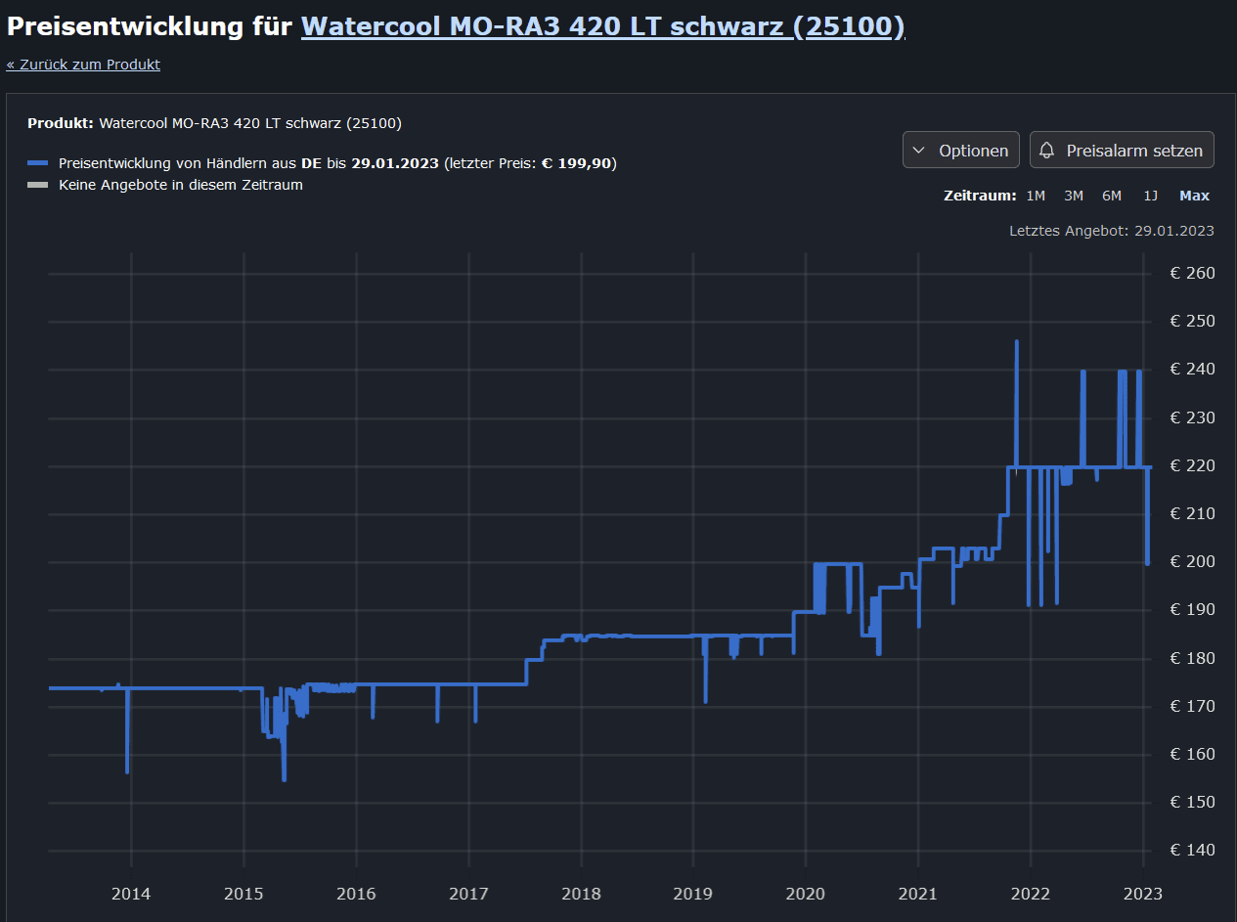Screen dimensions: 1237x922
Task: Click the € 230 y-axis label
Action: (x=1192, y=417)
